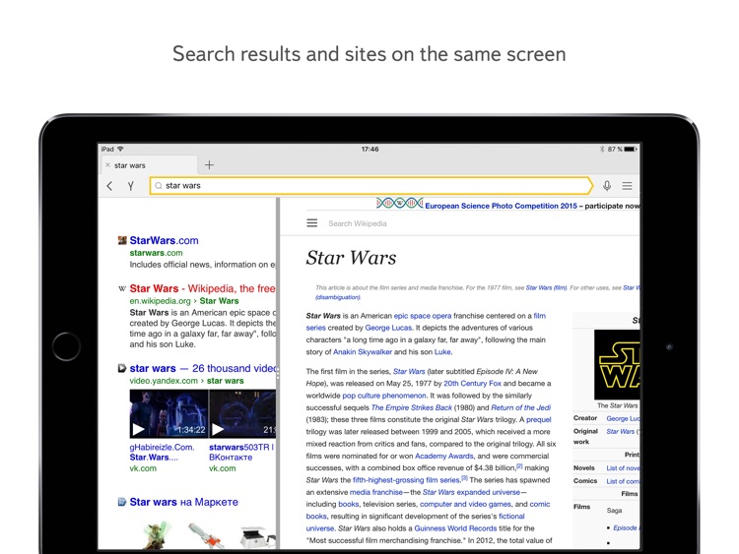Image resolution: width=739 pixels, height=554 pixels.
Task: Open a new tab with plus icon
Action: tap(209, 164)
